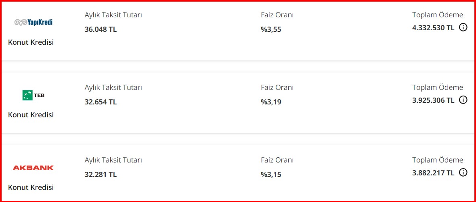Click the info icon beside 3.882.217 TL
The height and width of the screenshot is (202, 476).
463,173
